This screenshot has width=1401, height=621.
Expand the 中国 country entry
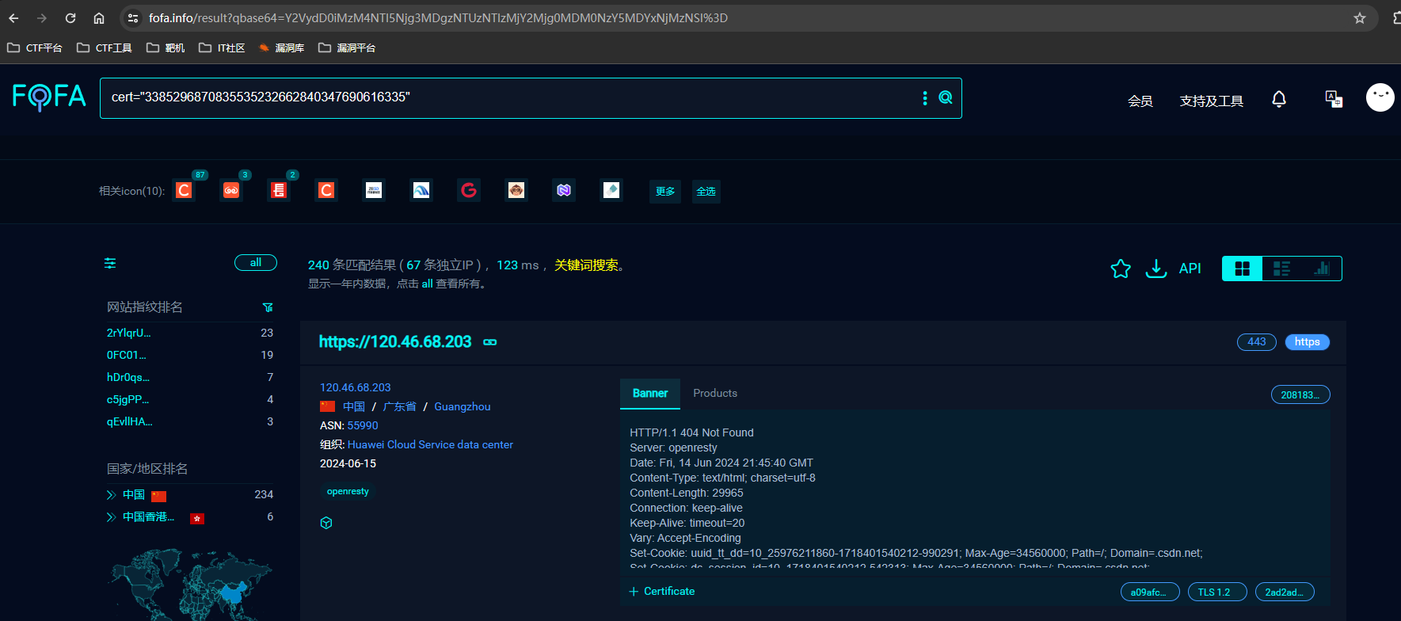[111, 495]
